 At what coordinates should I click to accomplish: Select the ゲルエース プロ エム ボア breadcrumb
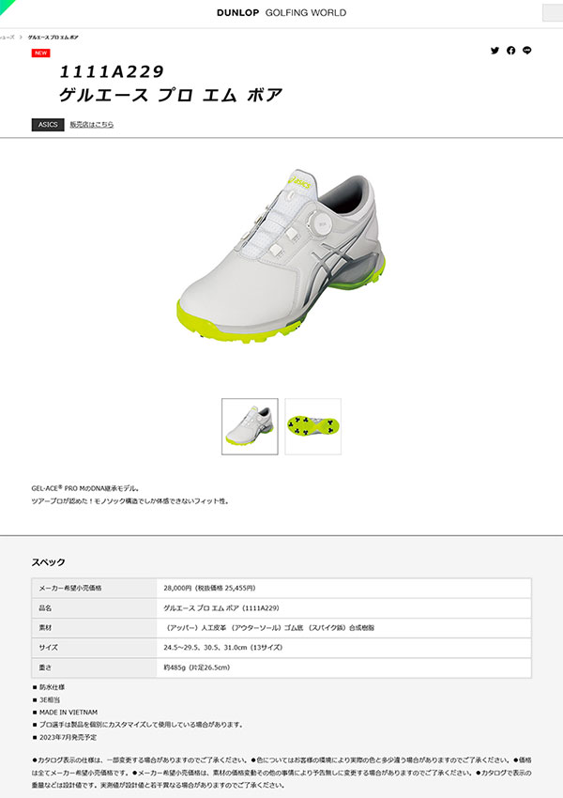coord(53,38)
